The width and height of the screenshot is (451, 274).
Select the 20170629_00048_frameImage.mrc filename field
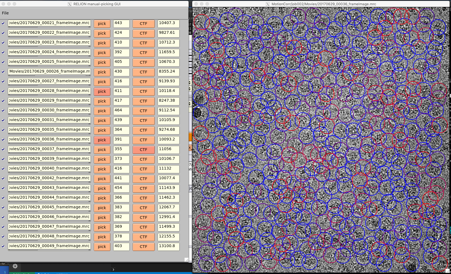(x=49, y=237)
